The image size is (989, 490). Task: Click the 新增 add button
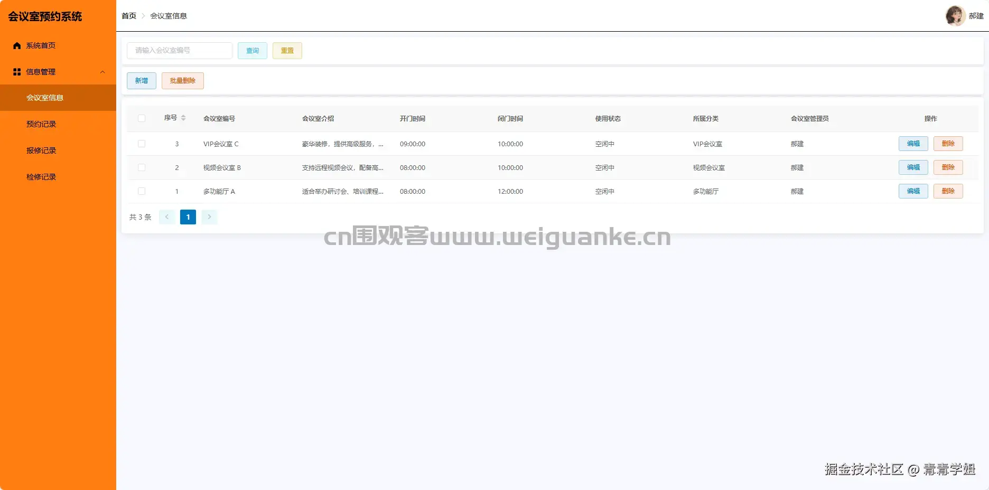click(x=142, y=81)
